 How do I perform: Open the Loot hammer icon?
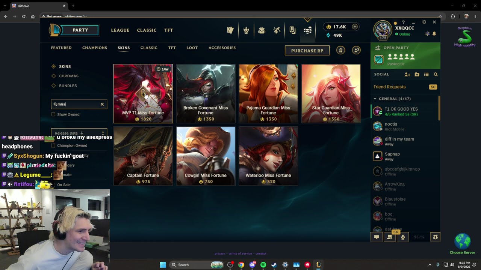277,30
